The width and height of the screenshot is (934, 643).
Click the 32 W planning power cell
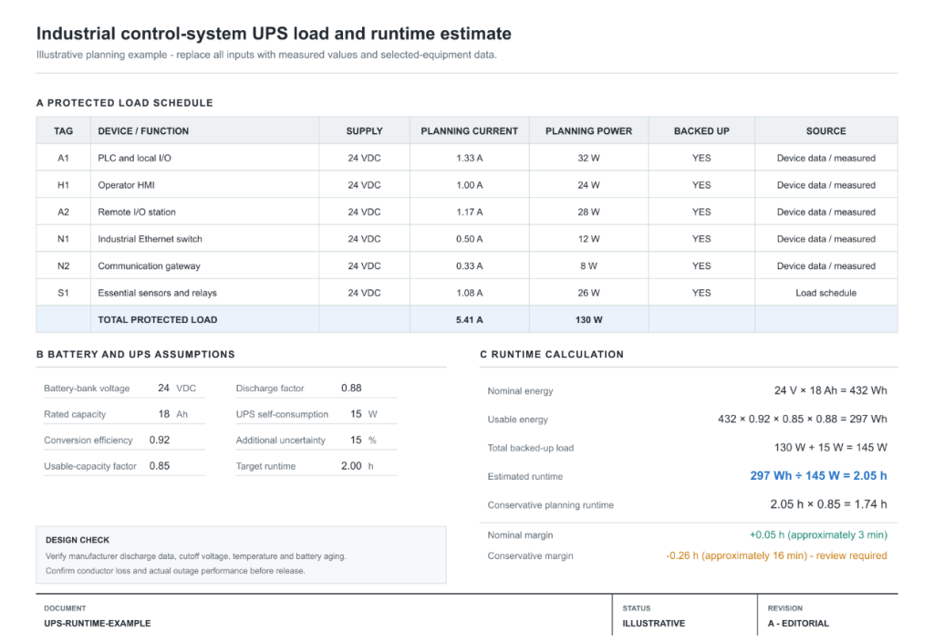pyautogui.click(x=588, y=158)
